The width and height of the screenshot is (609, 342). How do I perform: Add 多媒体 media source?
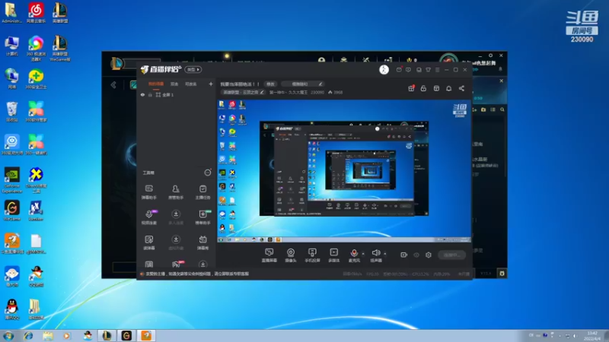pyautogui.click(x=333, y=255)
